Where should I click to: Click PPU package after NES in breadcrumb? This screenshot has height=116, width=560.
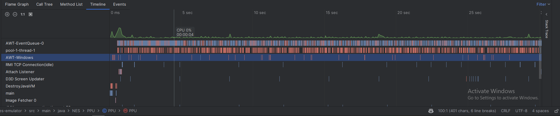pyautogui.click(x=91, y=111)
